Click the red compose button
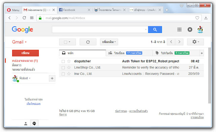Image resolution: width=216 pixels, height=132 pixels. tap(26, 53)
